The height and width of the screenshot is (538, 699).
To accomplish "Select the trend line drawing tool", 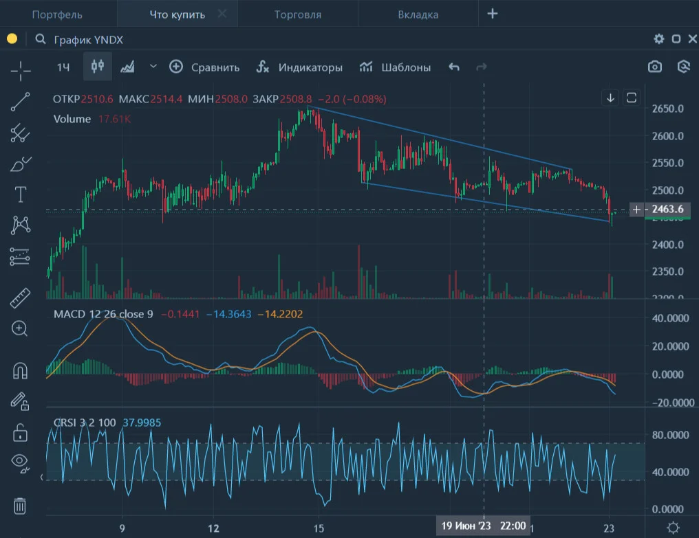I will pyautogui.click(x=21, y=102).
